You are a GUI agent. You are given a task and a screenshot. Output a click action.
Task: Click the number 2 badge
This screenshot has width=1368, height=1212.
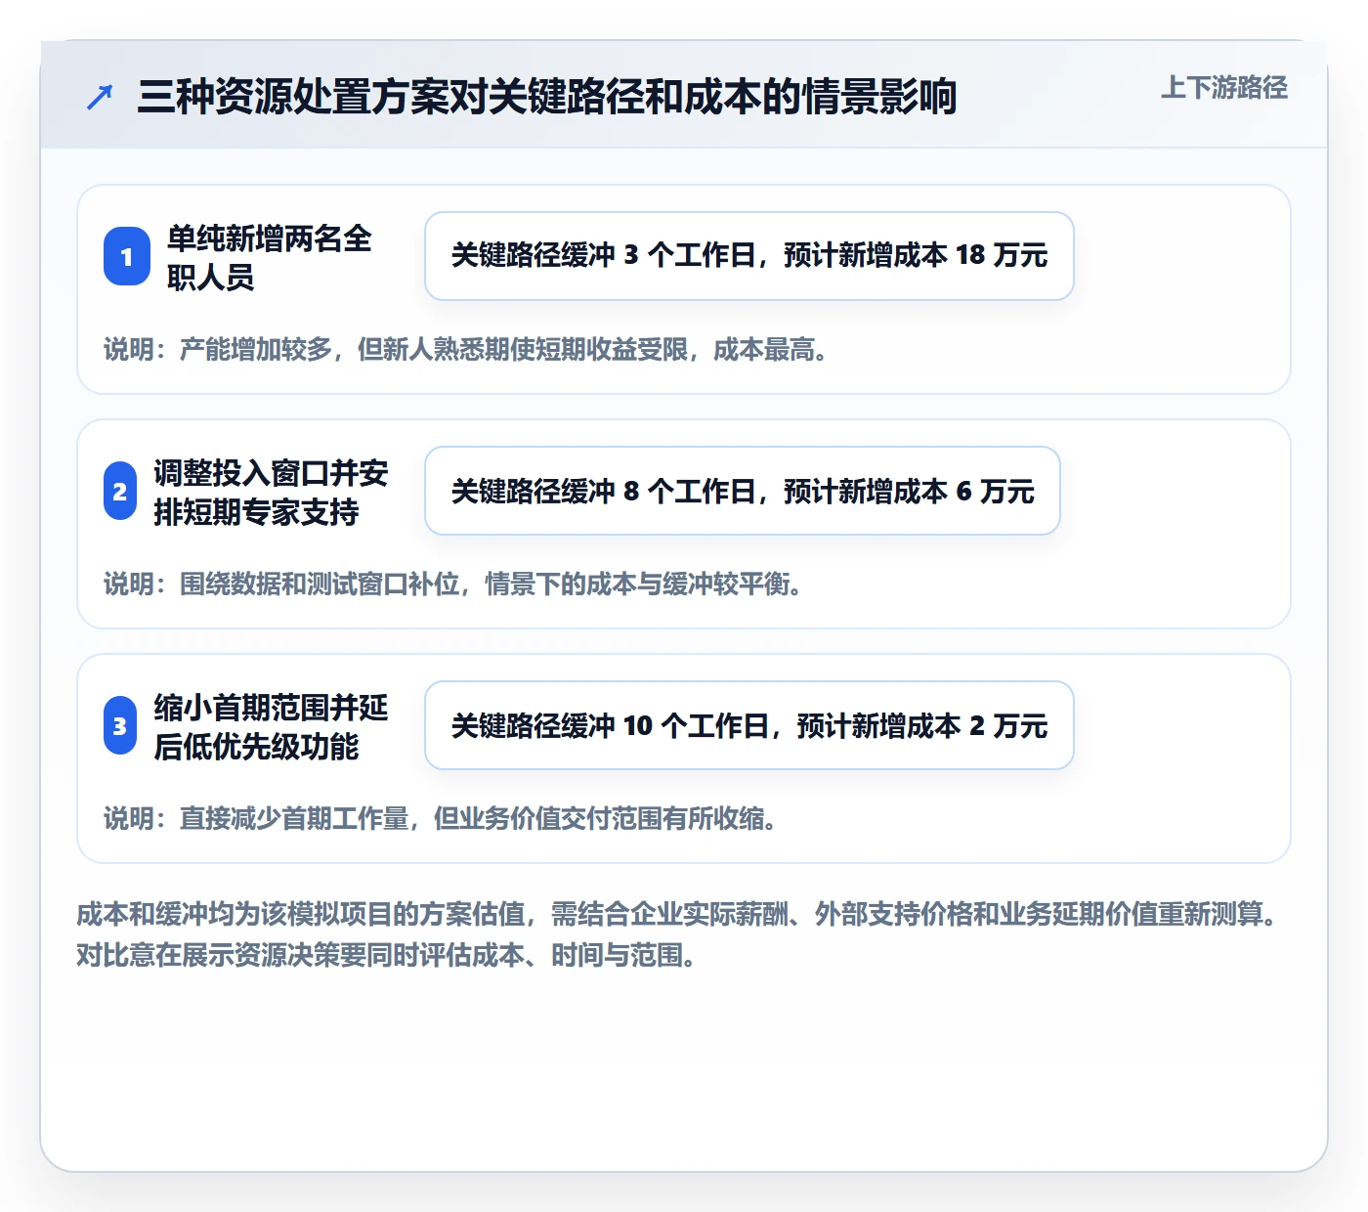click(120, 491)
